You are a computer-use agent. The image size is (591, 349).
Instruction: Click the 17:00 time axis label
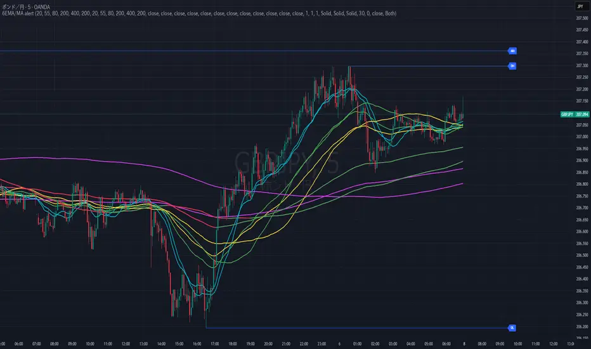[x=215, y=344]
